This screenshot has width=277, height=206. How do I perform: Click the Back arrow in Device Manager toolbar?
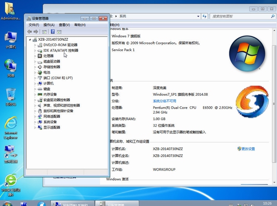coord(30,32)
